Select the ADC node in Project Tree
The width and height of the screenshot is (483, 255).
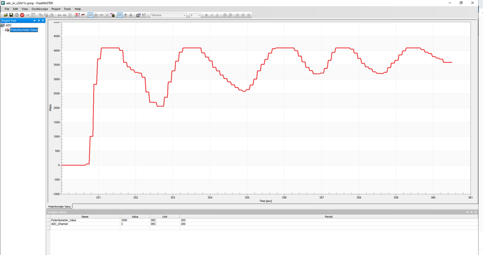(x=9, y=25)
